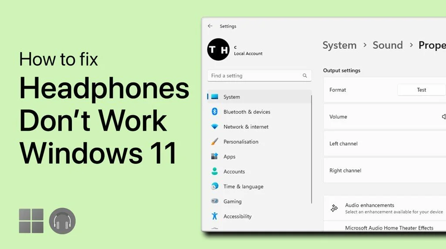446x249 pixels.
Task: Click the sidebar scrollbar
Action: click(311, 149)
